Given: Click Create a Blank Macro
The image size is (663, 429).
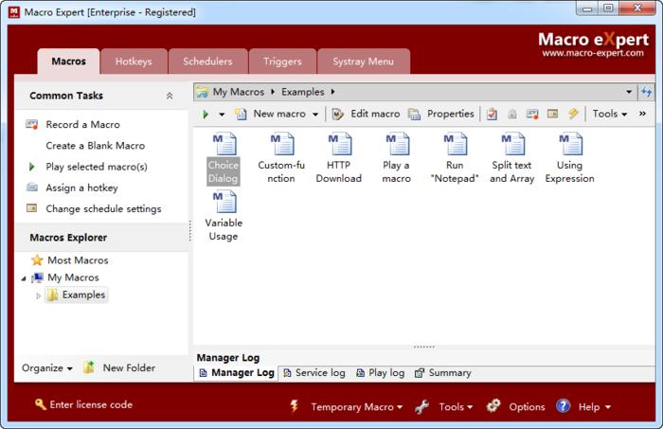Looking at the screenshot, I should tap(95, 146).
